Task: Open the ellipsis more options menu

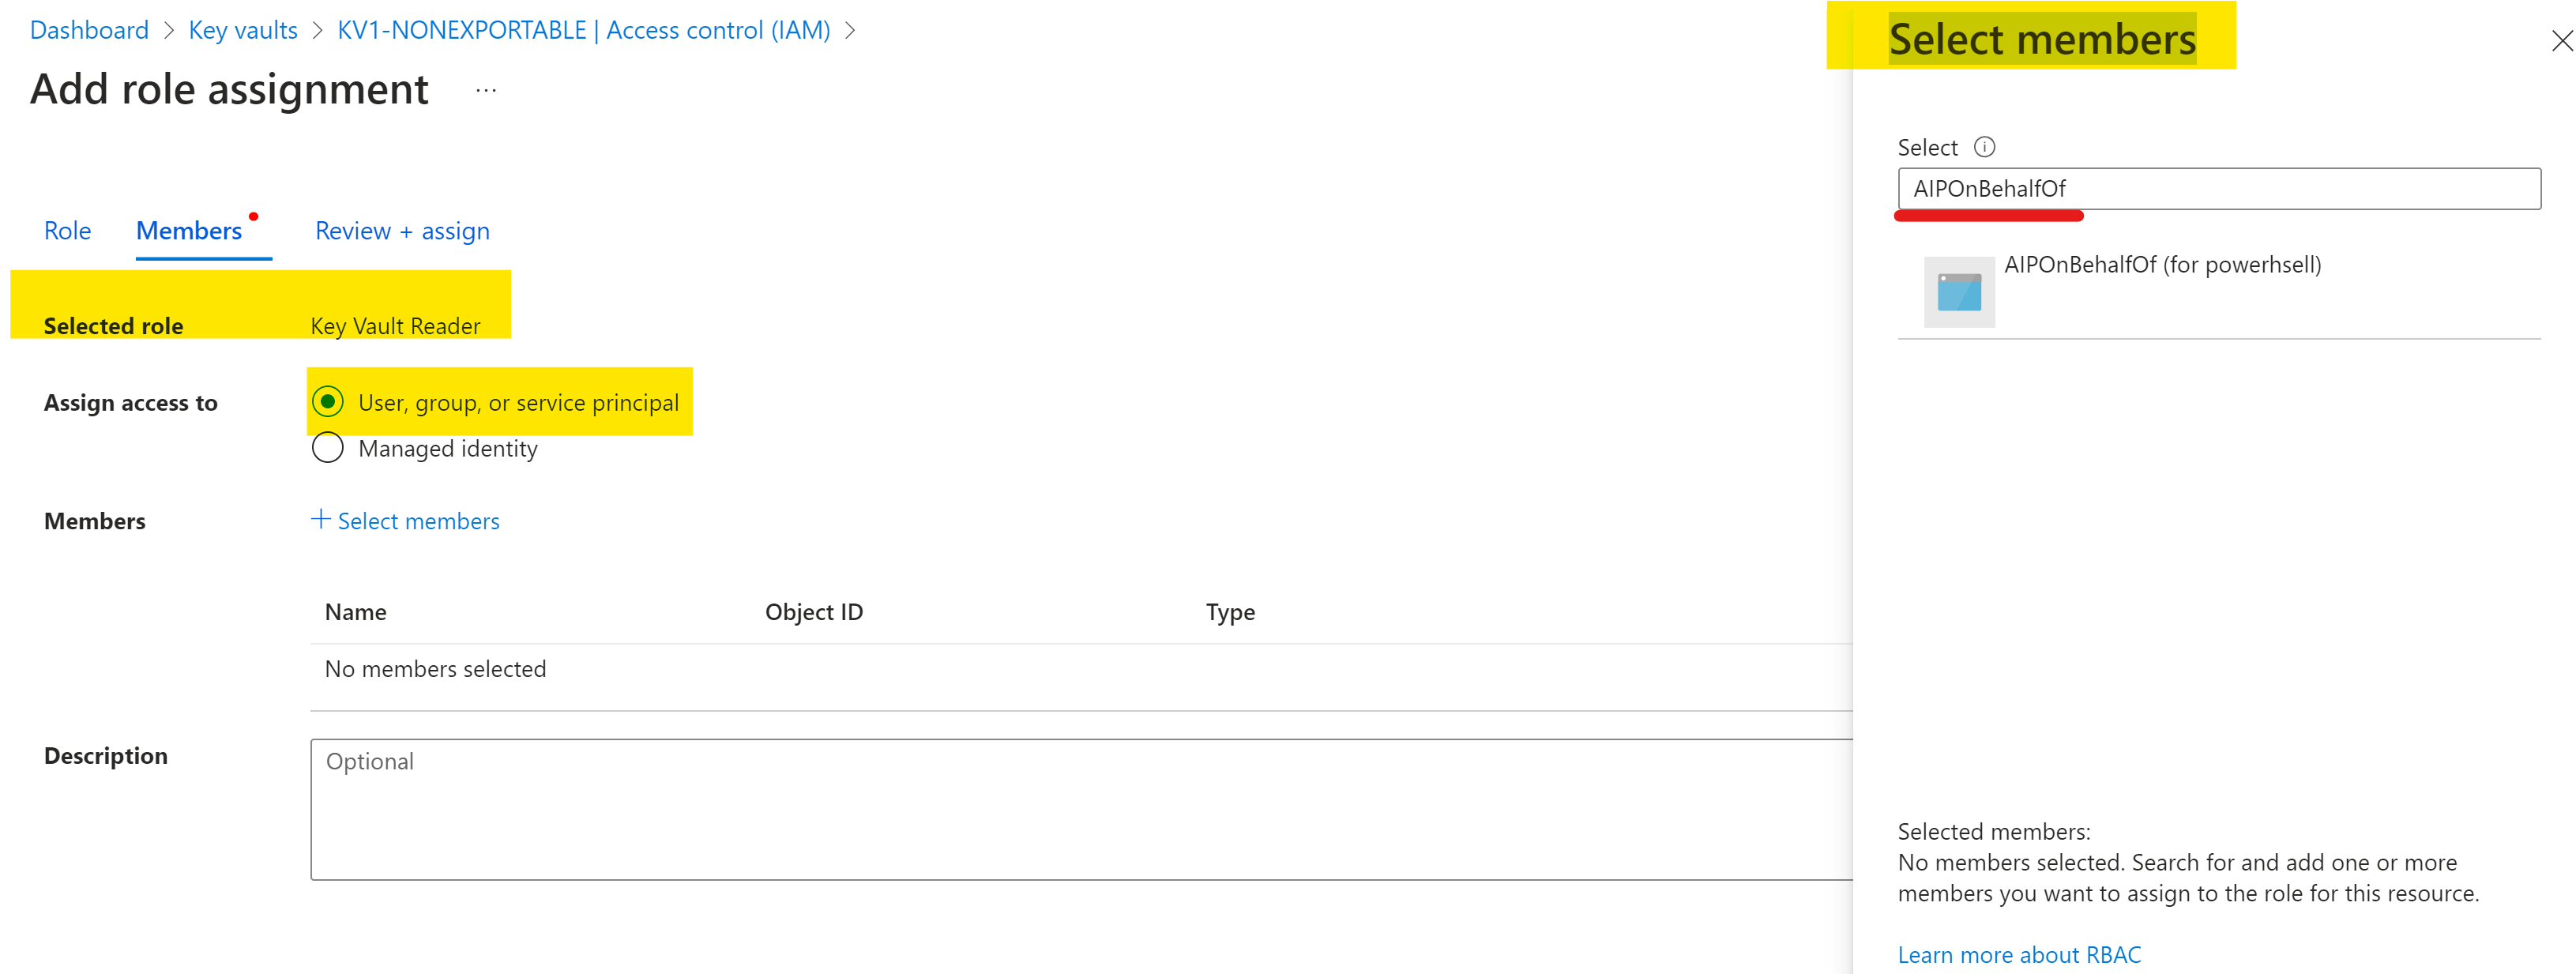Action: (x=486, y=91)
